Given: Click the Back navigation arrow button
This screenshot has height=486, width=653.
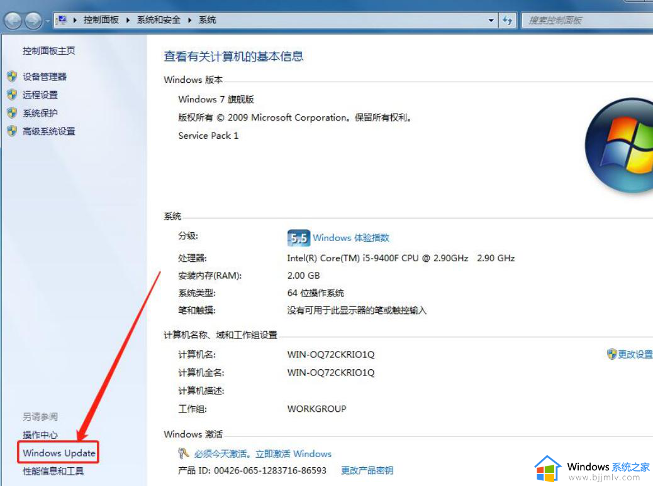Looking at the screenshot, I should [x=13, y=20].
